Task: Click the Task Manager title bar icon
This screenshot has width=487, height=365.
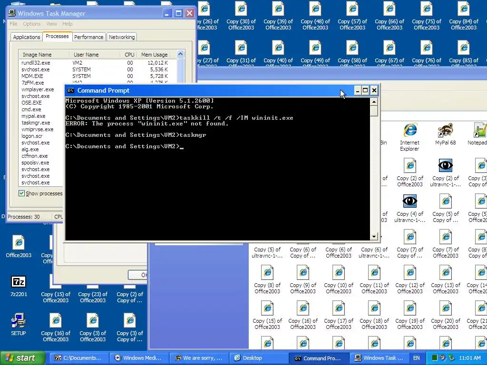Action: (x=12, y=13)
